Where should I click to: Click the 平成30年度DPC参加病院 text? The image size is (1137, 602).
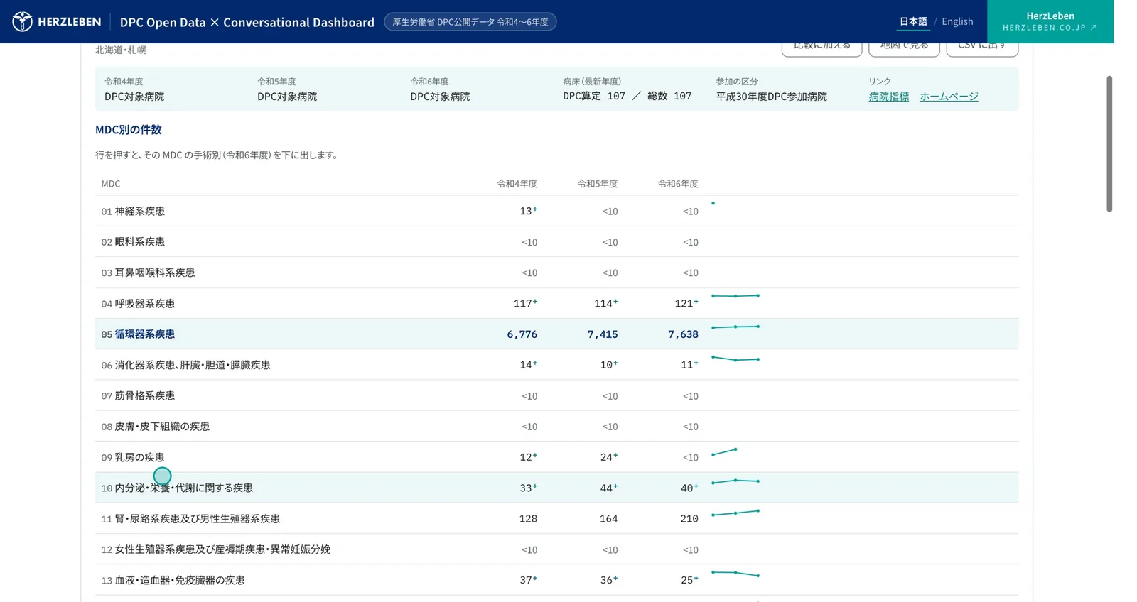click(771, 97)
